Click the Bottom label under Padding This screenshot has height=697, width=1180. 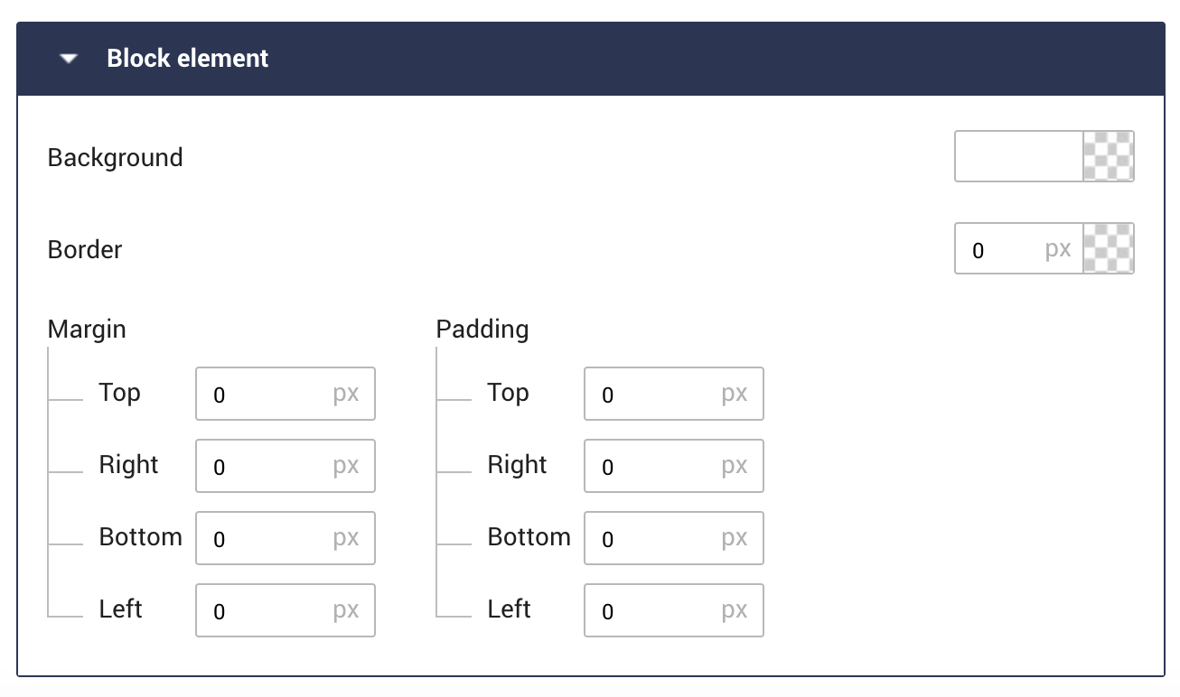(529, 537)
